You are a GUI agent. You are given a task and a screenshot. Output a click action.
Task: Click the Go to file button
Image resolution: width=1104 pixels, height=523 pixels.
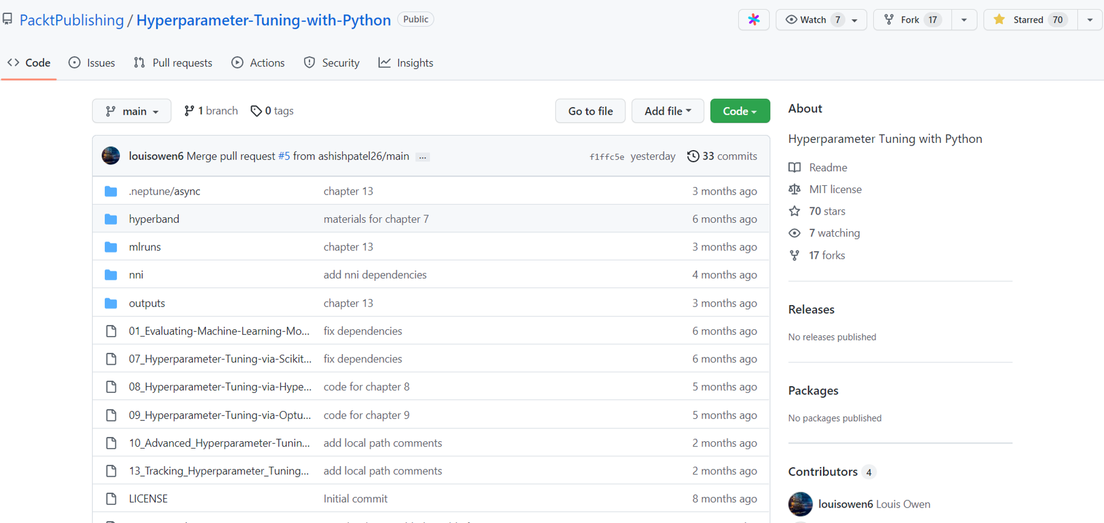pos(590,111)
